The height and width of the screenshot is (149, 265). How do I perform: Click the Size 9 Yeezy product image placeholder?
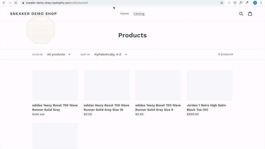click(x=158, y=85)
